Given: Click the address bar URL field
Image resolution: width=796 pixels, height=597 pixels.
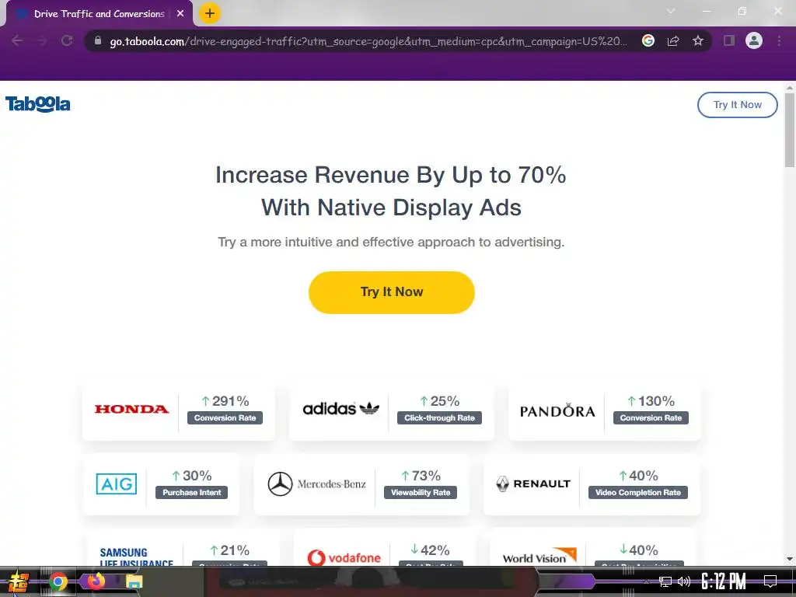Looking at the screenshot, I should click(x=368, y=41).
